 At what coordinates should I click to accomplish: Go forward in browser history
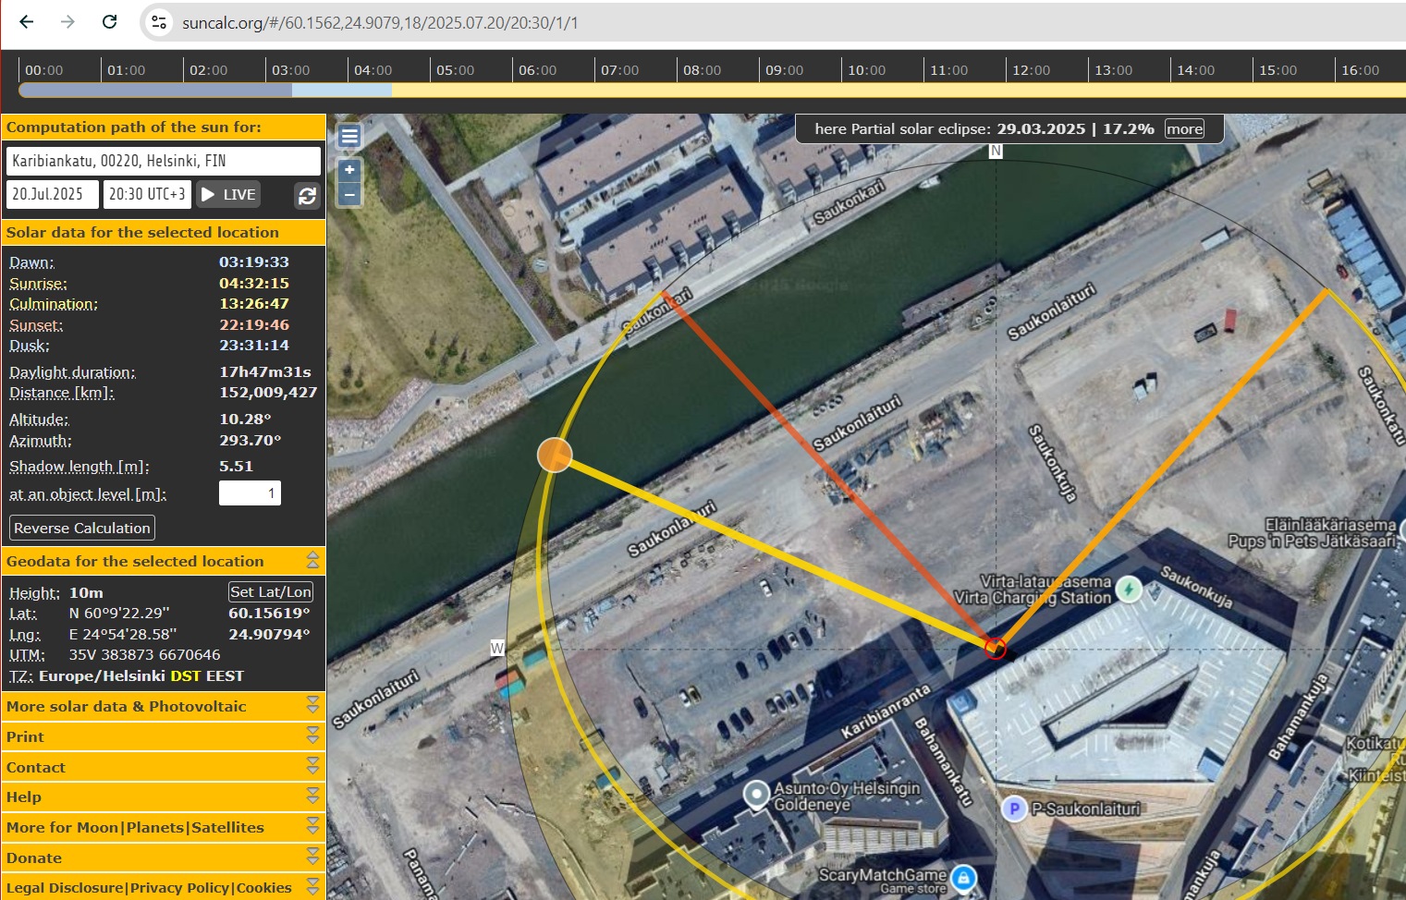click(67, 22)
